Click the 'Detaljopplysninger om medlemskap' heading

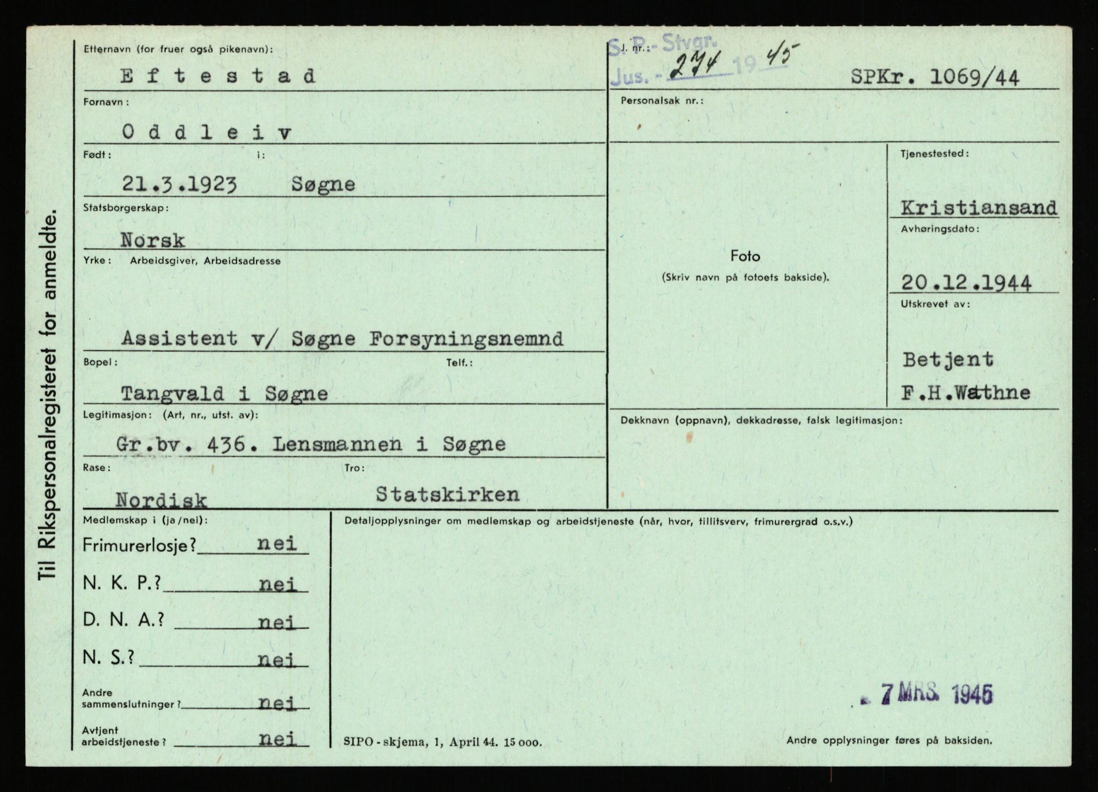pyautogui.click(x=598, y=521)
